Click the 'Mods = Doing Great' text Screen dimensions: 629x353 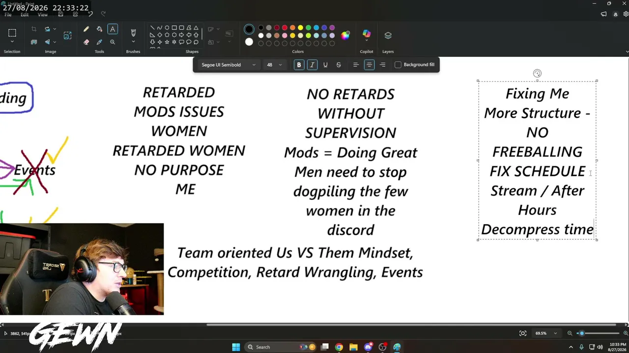click(x=350, y=152)
